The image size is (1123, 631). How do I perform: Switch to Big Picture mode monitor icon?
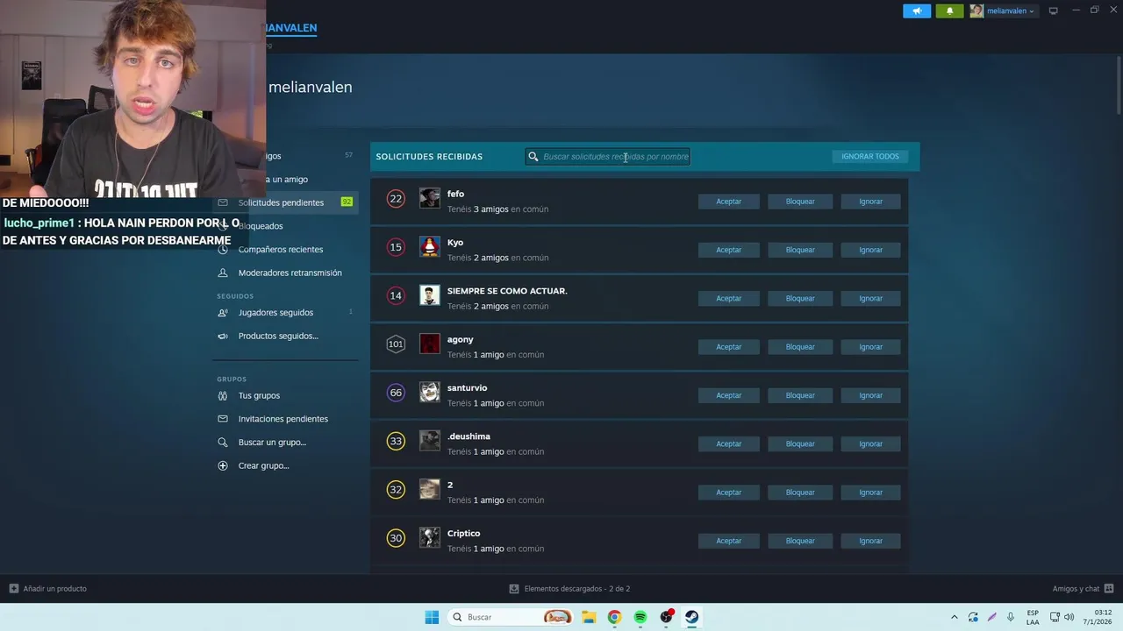(x=1054, y=11)
